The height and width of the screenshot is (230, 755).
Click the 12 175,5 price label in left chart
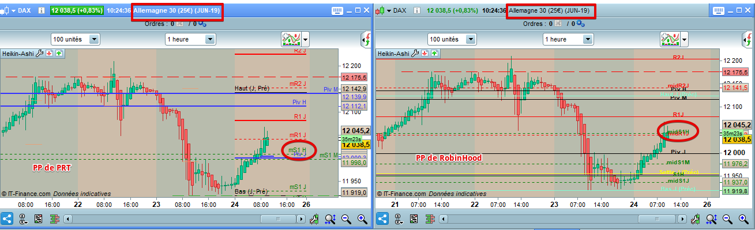(x=354, y=77)
